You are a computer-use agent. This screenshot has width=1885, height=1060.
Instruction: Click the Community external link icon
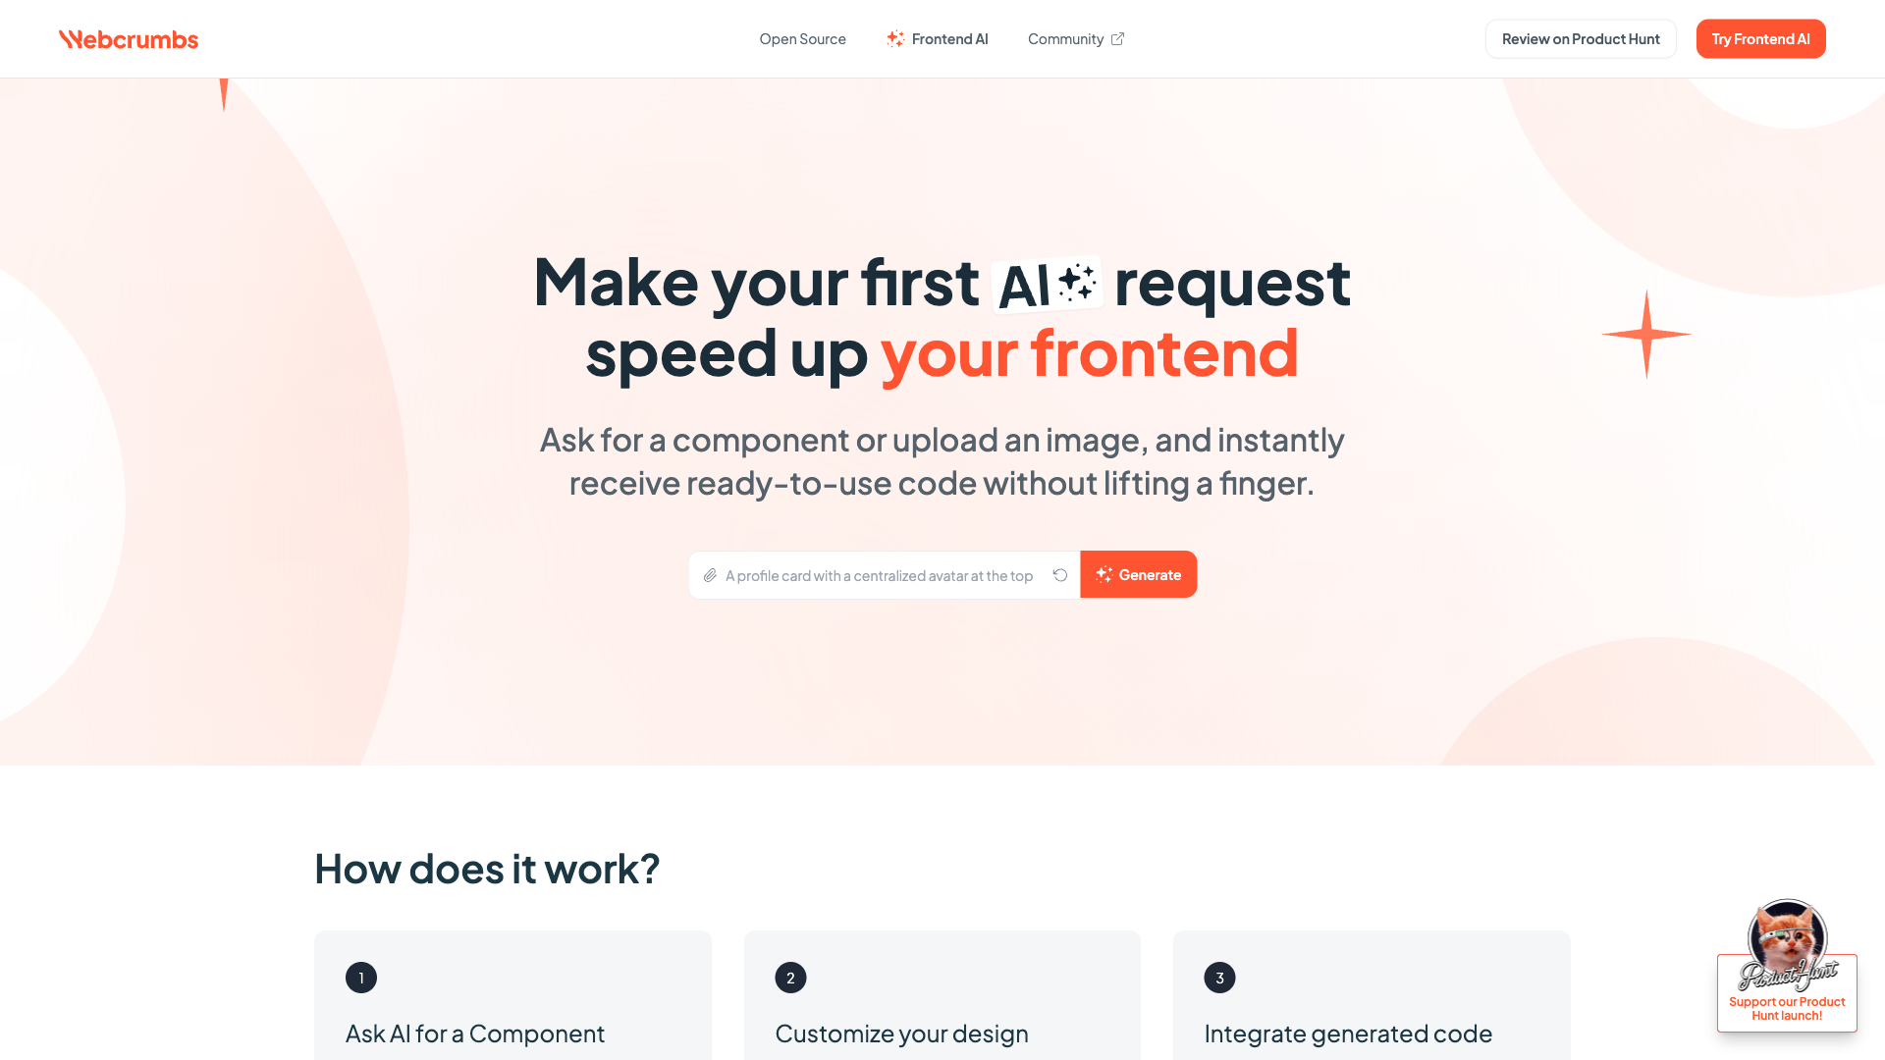click(1117, 39)
